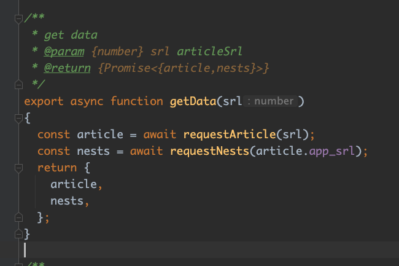The image size is (399, 266).
Task: Click the @return JSDoc tag link
Action: (x=67, y=68)
